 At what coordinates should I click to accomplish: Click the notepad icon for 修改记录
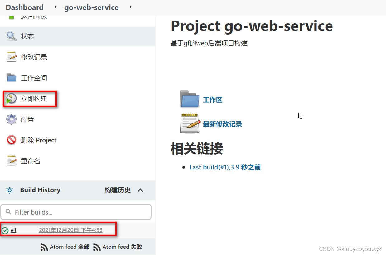[x=12, y=57]
